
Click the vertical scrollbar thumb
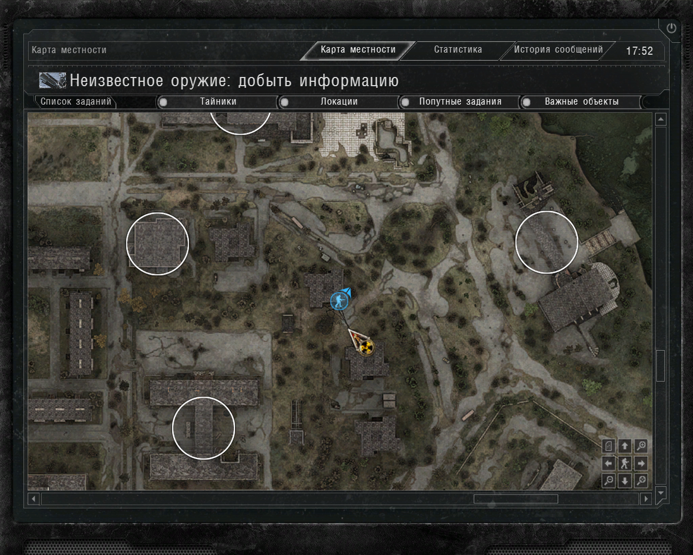(661, 365)
